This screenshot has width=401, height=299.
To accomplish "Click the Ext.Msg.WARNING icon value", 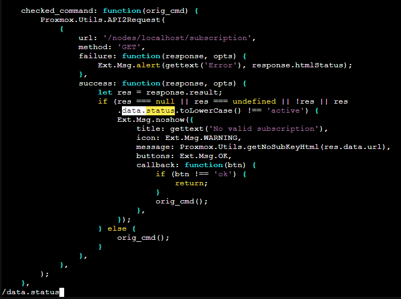I will coord(203,138).
